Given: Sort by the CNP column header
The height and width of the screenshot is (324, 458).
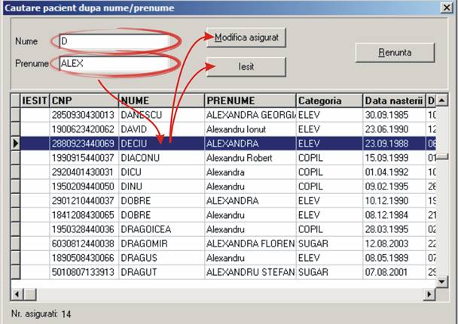Looking at the screenshot, I should (x=83, y=100).
